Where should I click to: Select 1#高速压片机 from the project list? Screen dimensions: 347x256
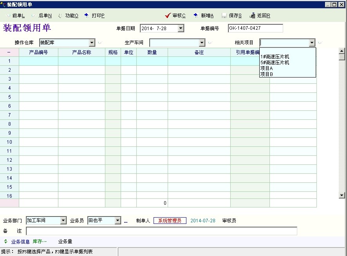[x=275, y=57]
